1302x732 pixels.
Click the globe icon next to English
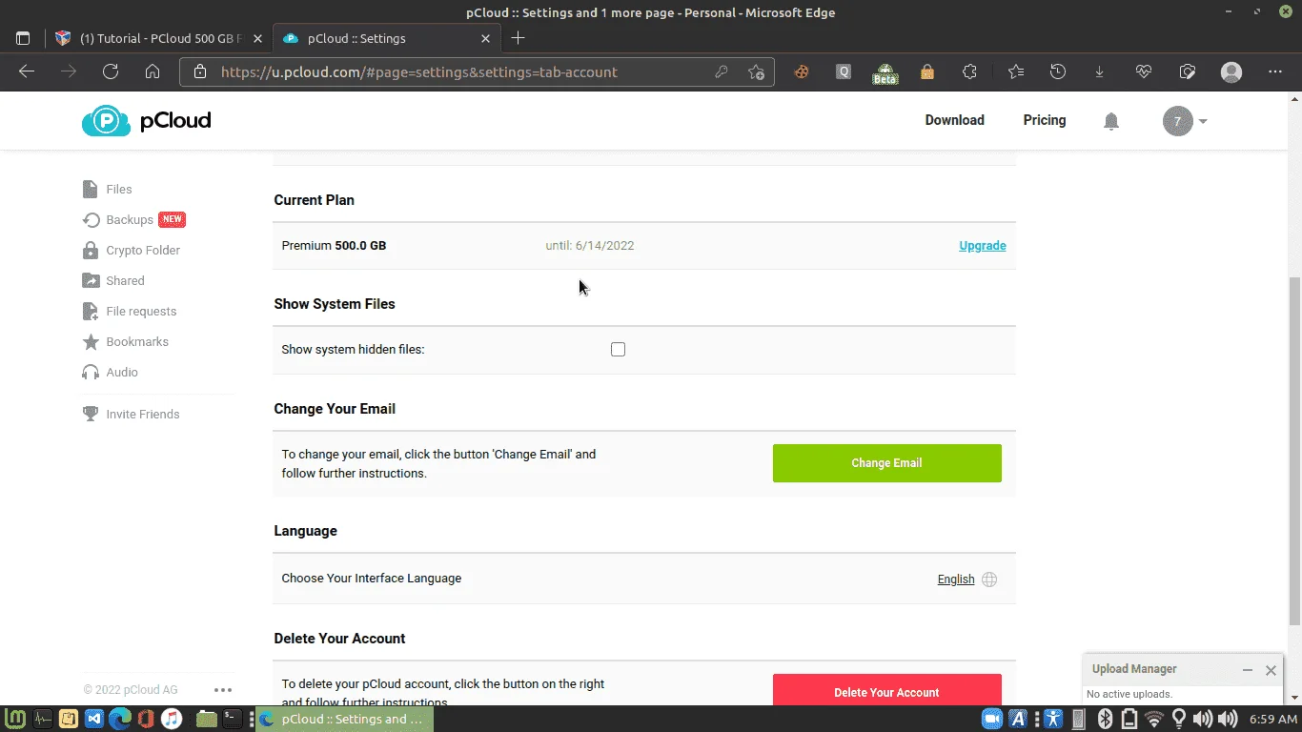pyautogui.click(x=989, y=579)
